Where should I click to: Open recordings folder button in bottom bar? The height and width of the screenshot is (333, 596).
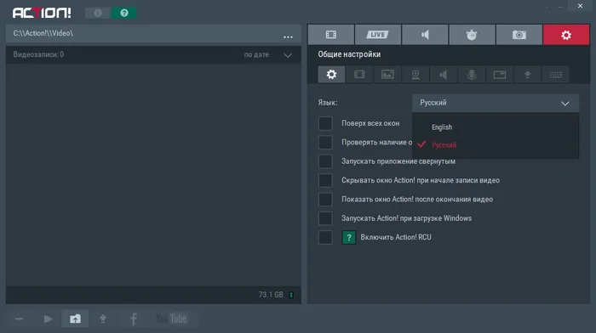75,319
